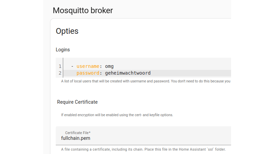Click the dash before username in editor

(72, 66)
